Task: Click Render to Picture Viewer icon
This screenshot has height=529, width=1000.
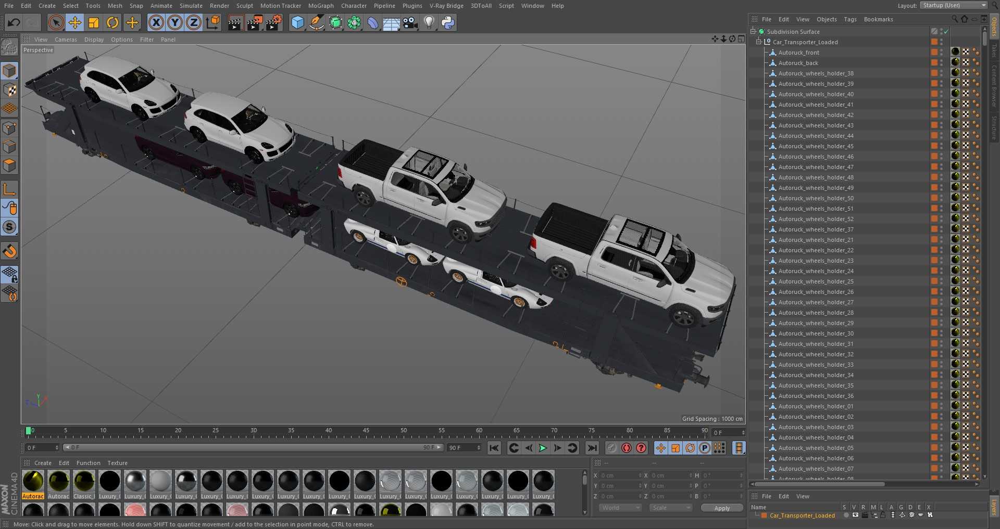Action: 255,22
